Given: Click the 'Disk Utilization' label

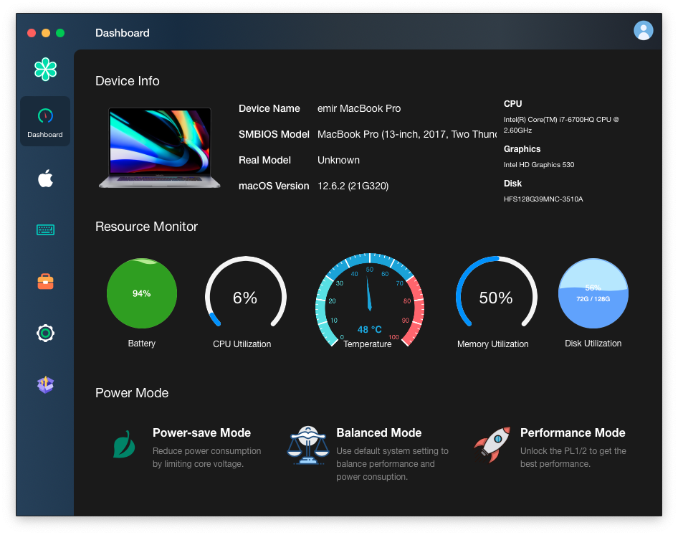Looking at the screenshot, I should (x=593, y=344).
